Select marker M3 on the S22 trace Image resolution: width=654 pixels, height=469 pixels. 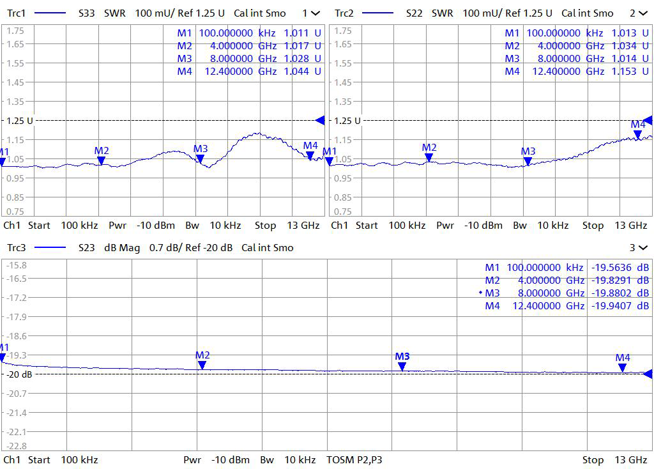coord(528,161)
